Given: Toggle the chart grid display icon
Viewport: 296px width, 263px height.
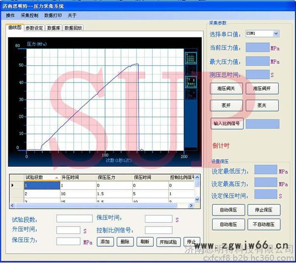Looking at the screenshot, I should (x=190, y=57).
